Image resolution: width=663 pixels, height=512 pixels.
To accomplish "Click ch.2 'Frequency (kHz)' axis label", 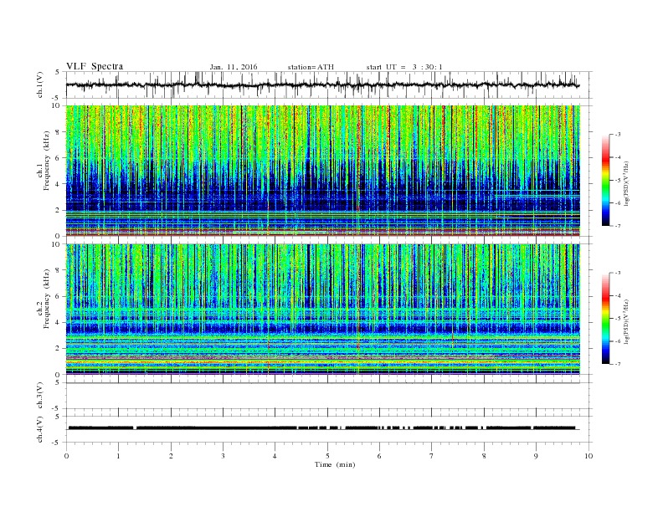I will 47,299.
